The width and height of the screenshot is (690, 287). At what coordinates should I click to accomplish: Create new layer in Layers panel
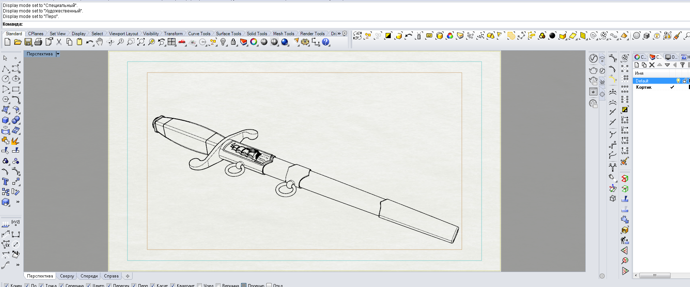[x=637, y=65]
